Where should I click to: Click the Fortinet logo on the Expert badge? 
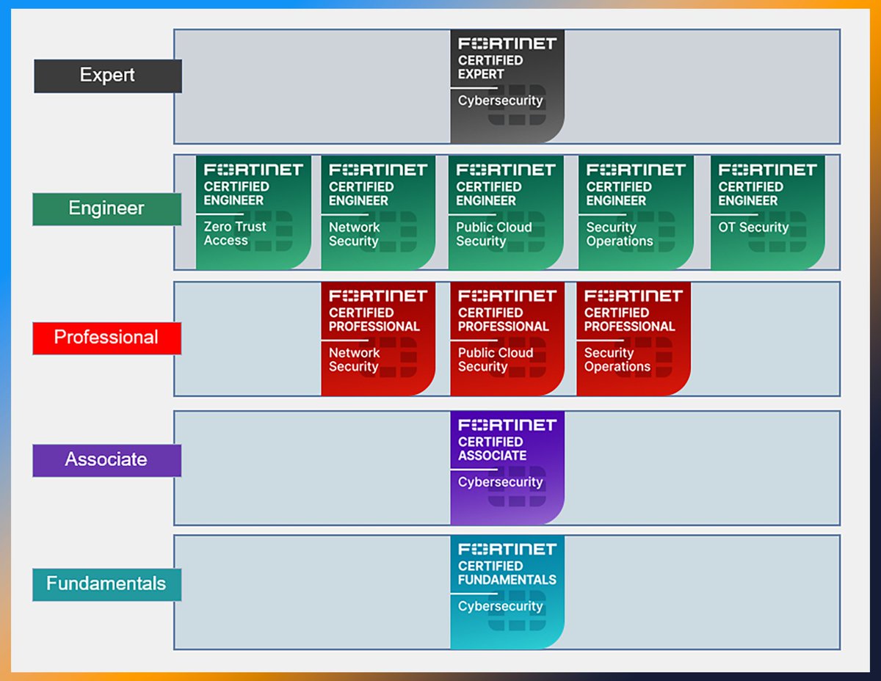pyautogui.click(x=507, y=43)
